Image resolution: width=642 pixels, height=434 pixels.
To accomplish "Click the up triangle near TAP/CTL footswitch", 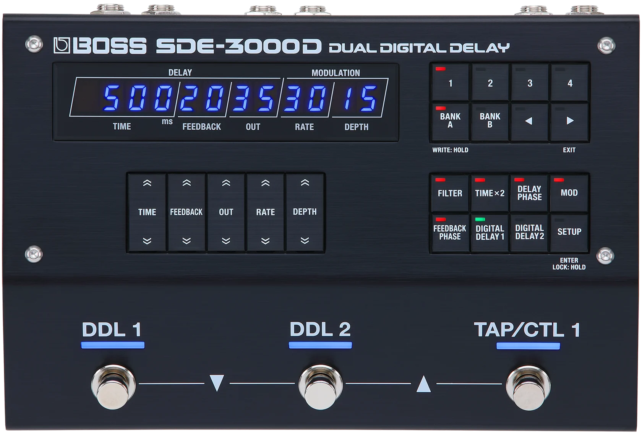I will [423, 384].
